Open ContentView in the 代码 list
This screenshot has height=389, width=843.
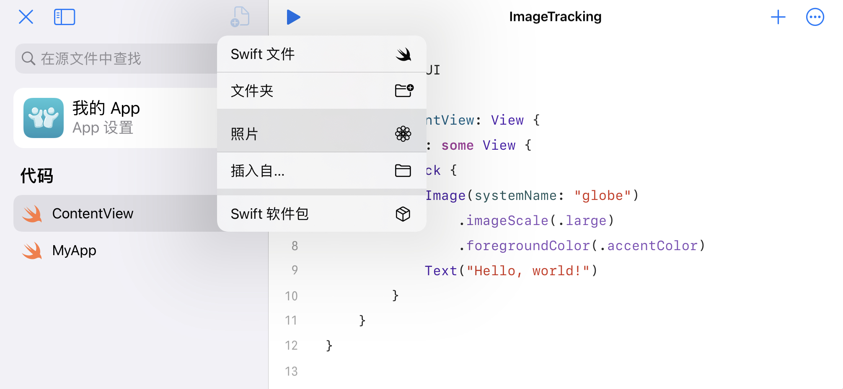point(93,213)
